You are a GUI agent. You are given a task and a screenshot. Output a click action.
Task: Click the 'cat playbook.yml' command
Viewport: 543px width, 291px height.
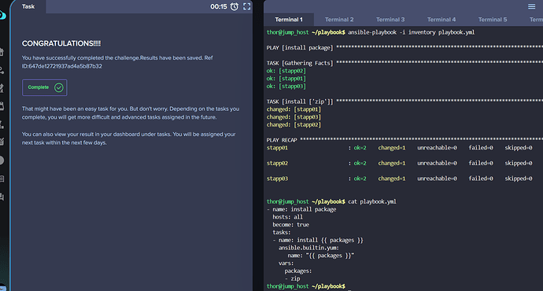pyautogui.click(x=372, y=201)
